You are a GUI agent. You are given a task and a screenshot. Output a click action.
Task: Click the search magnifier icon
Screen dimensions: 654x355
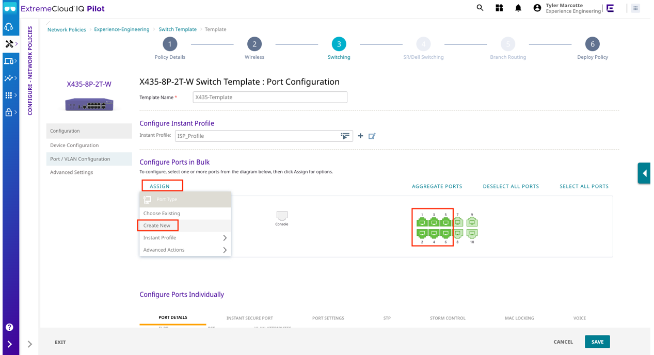[x=480, y=8]
